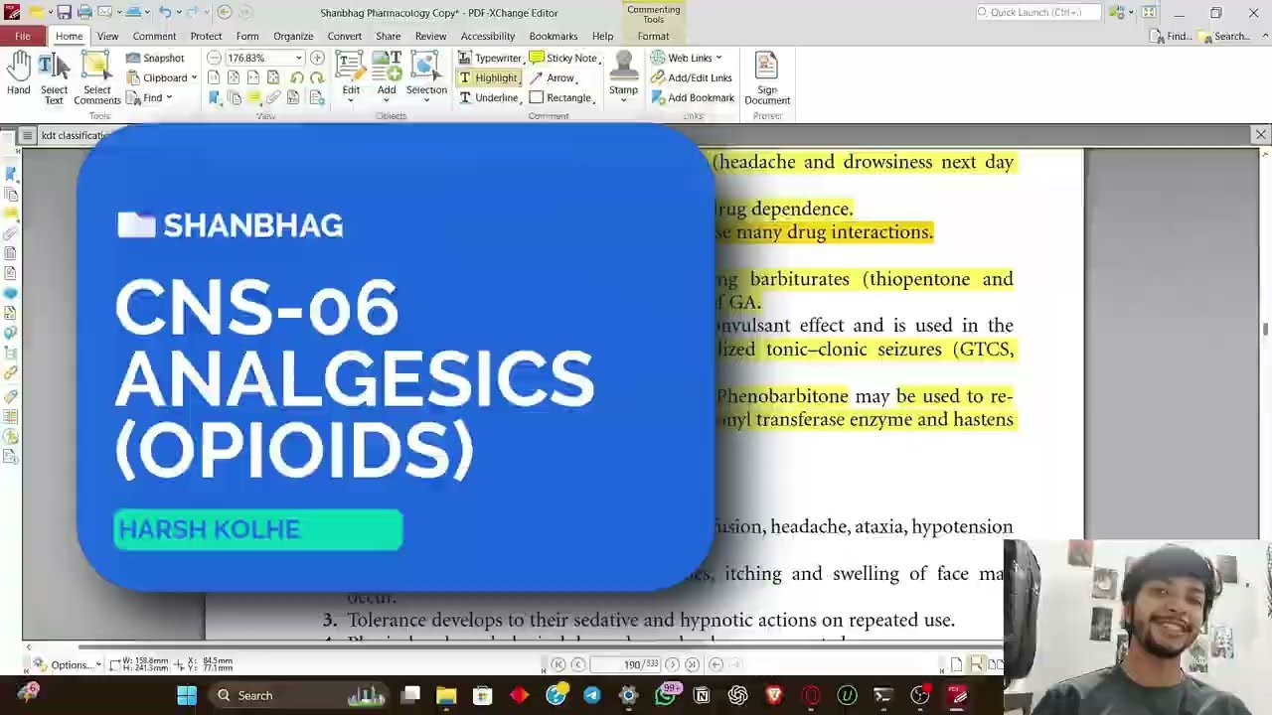1272x715 pixels.
Task: Take a Snapshot of the page
Action: pos(155,58)
